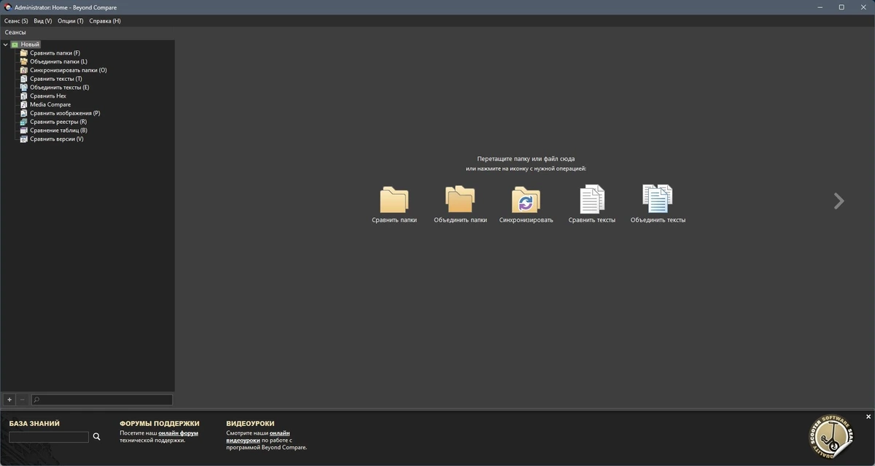The image size is (875, 466).
Task: Click the Сравнение таблиц (B) tree icon
Action: pyautogui.click(x=24, y=131)
